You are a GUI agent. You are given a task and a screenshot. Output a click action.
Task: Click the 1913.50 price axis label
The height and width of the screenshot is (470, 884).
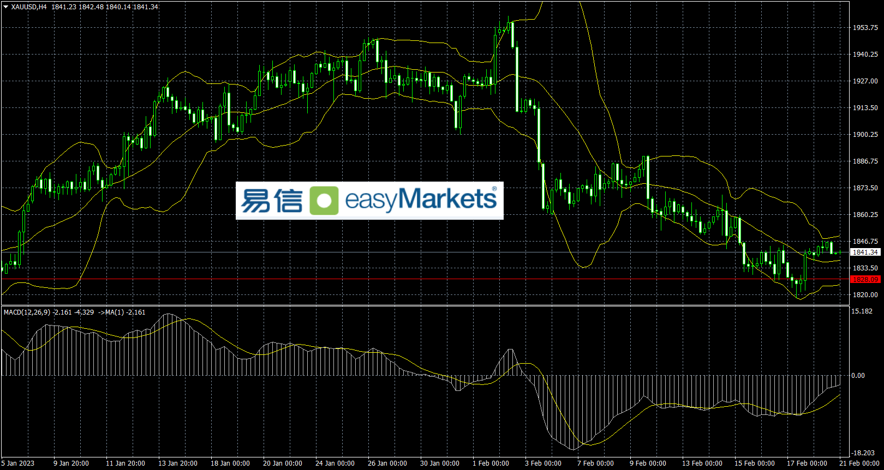coord(865,108)
